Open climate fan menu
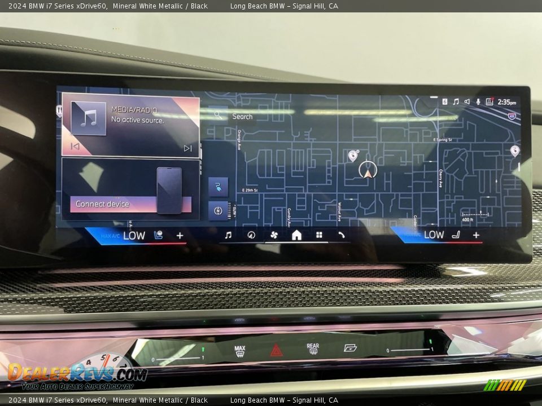The image size is (542, 406). coord(274,235)
